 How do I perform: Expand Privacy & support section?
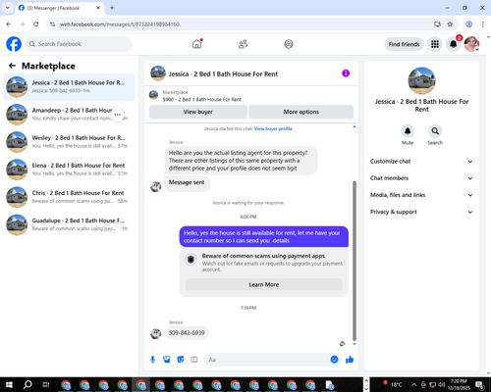tap(421, 212)
